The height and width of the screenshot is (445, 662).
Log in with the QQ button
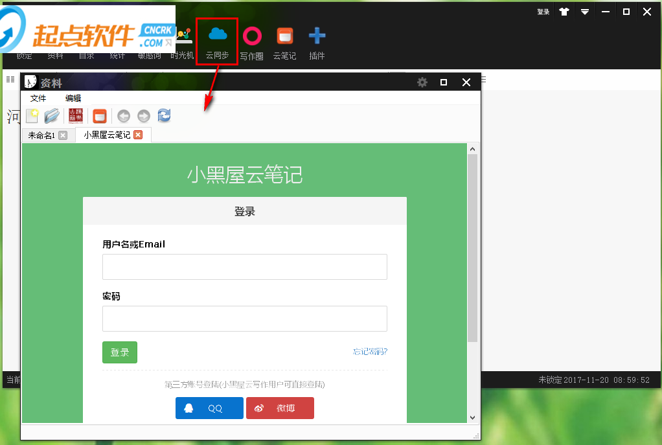[209, 408]
